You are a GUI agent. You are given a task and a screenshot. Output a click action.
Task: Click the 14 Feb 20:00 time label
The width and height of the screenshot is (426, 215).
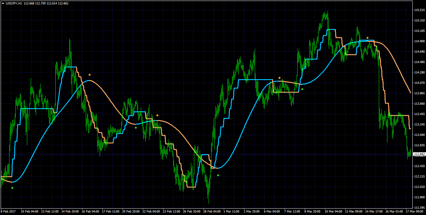(70, 212)
